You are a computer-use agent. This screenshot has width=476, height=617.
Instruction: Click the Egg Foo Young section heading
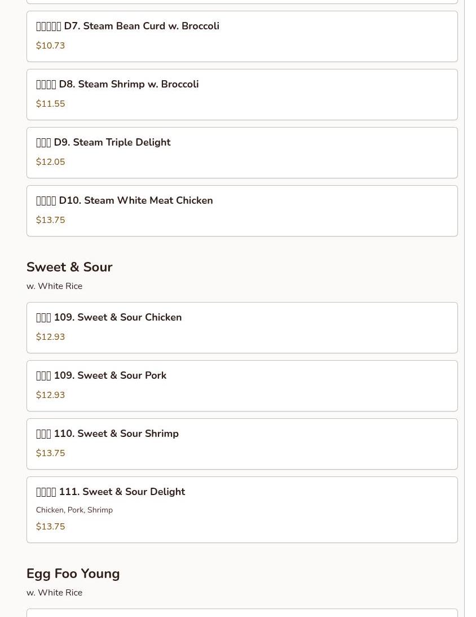click(73, 574)
